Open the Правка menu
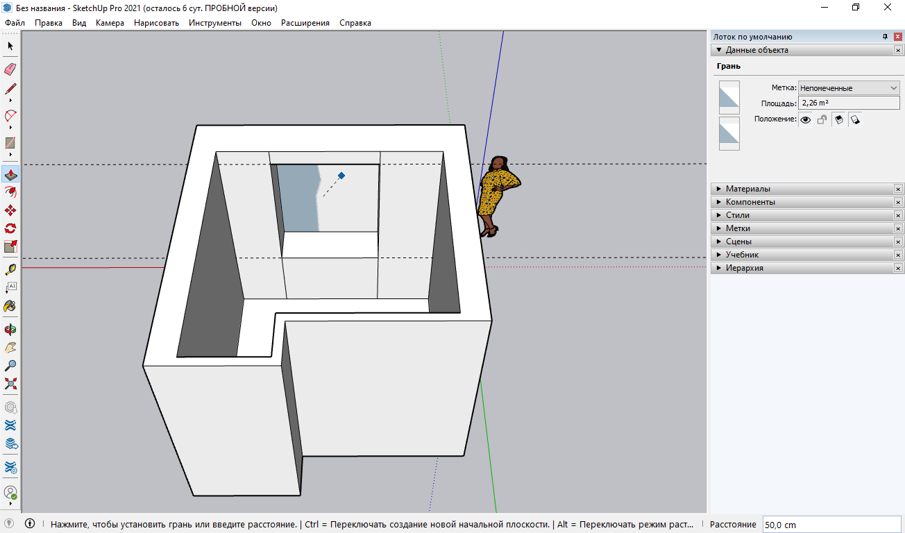905x533 pixels. point(49,23)
